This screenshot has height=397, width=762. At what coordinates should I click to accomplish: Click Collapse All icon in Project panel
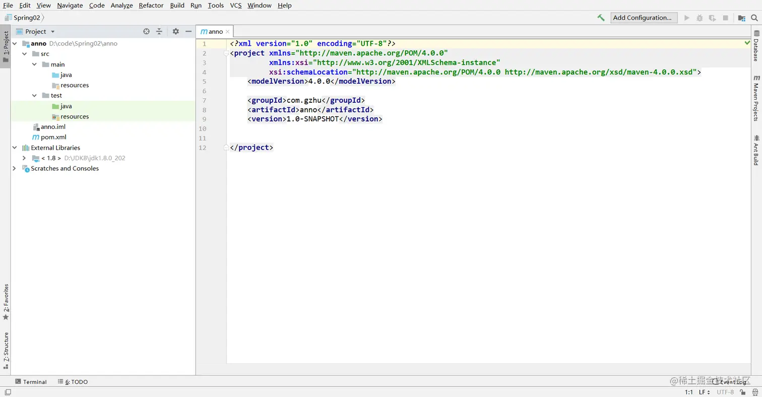(159, 31)
